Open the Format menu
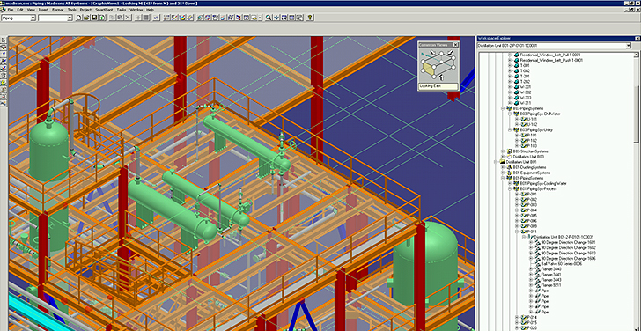This screenshot has height=331, width=641. click(57, 10)
